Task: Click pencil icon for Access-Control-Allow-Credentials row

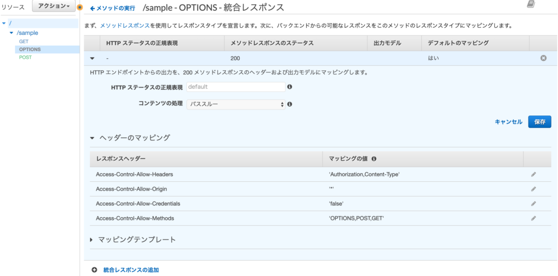Action: (x=533, y=204)
